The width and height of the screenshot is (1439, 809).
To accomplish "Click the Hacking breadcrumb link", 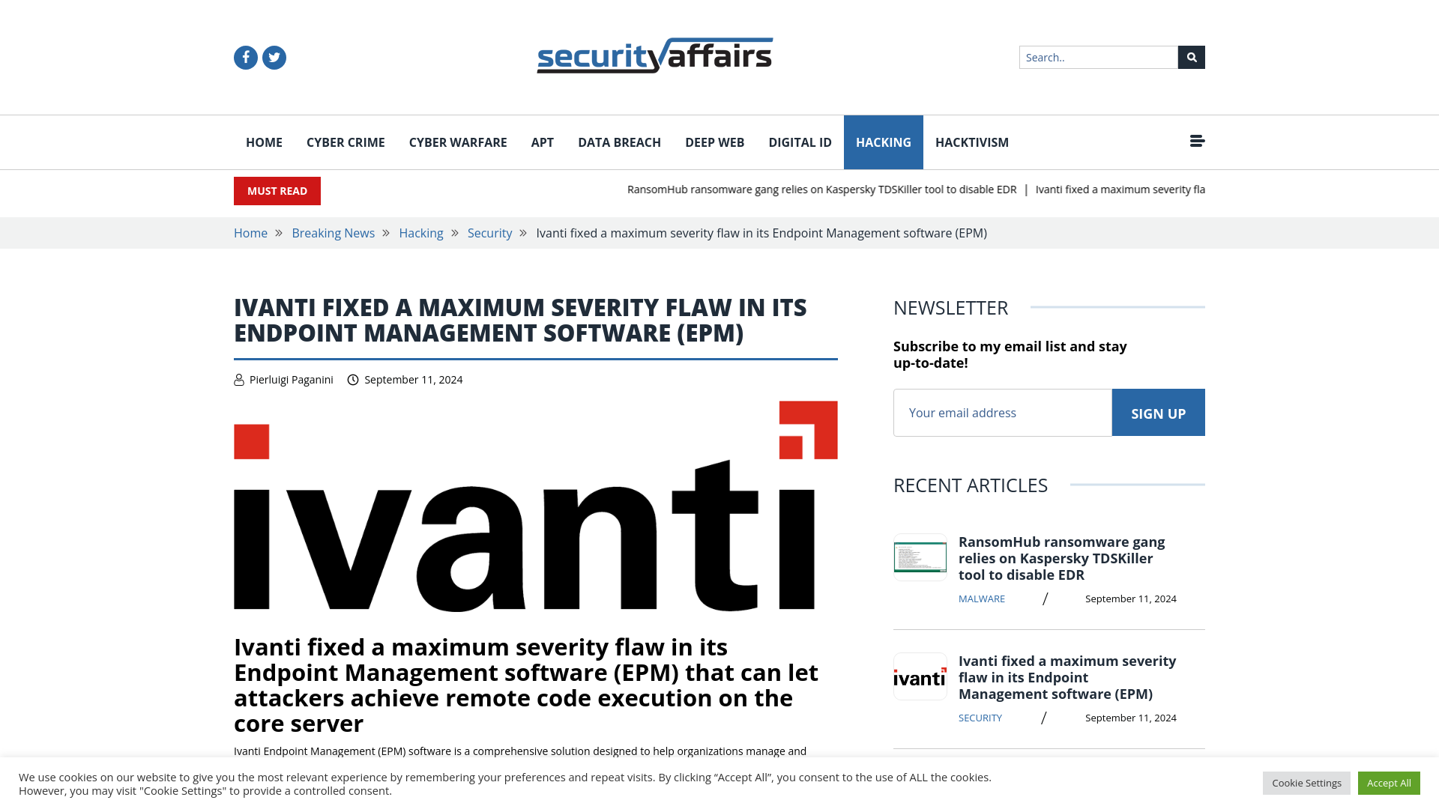I will click(x=421, y=233).
